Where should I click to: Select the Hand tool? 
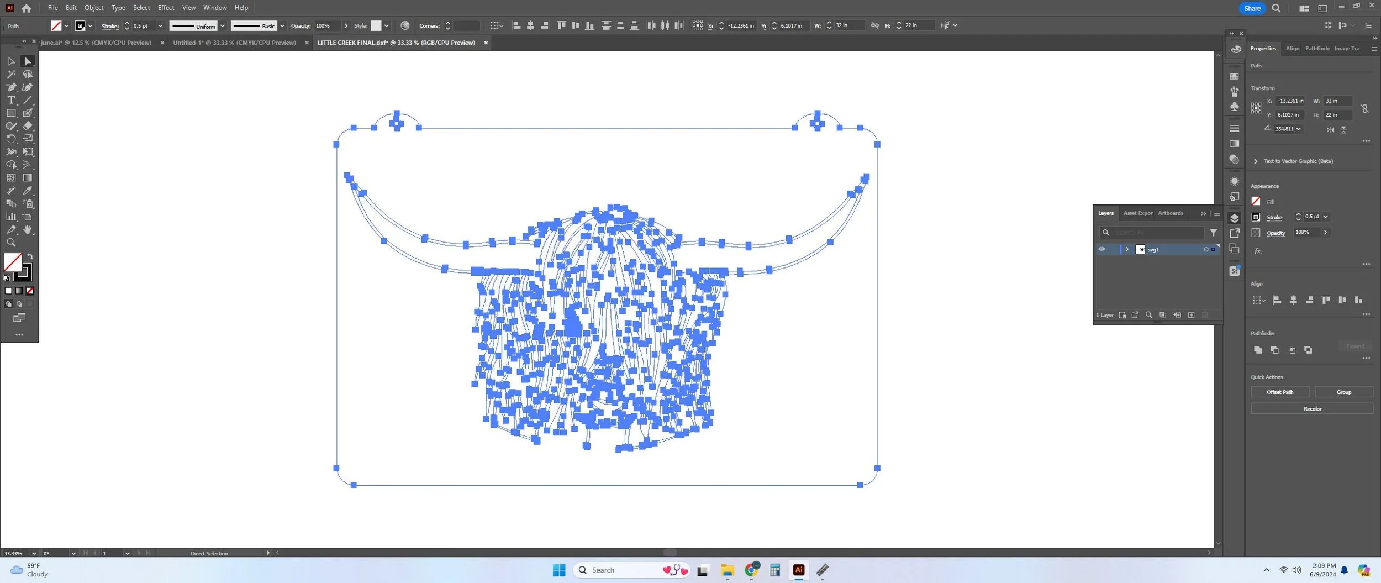click(28, 229)
